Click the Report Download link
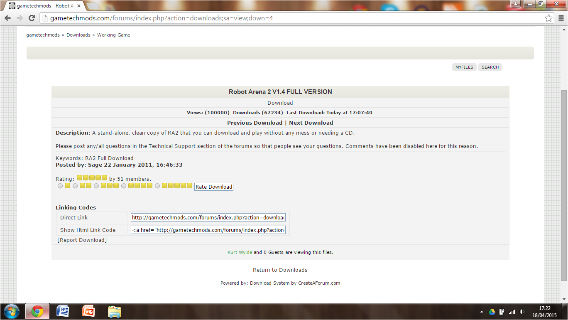Image resolution: width=568 pixels, height=320 pixels. 82,240
